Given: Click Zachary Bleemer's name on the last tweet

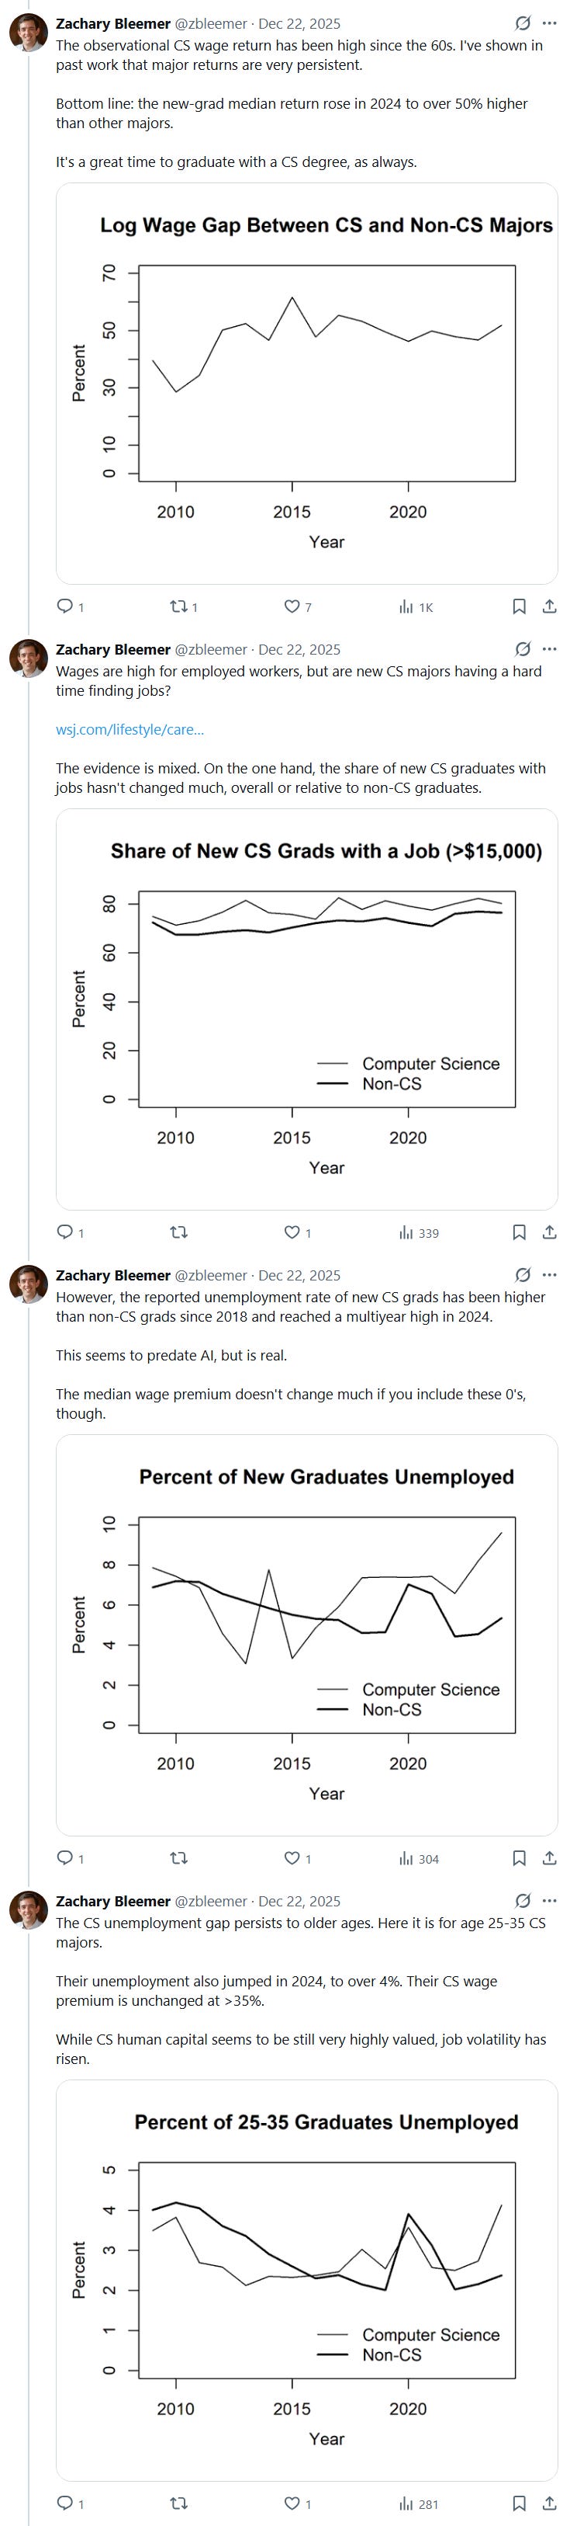Looking at the screenshot, I should (x=112, y=1900).
